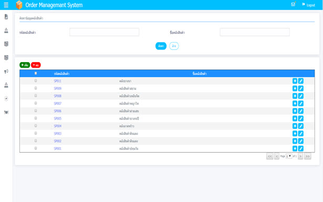323x202 pixels.
Task: Go to next page with > button
Action: 300,156
